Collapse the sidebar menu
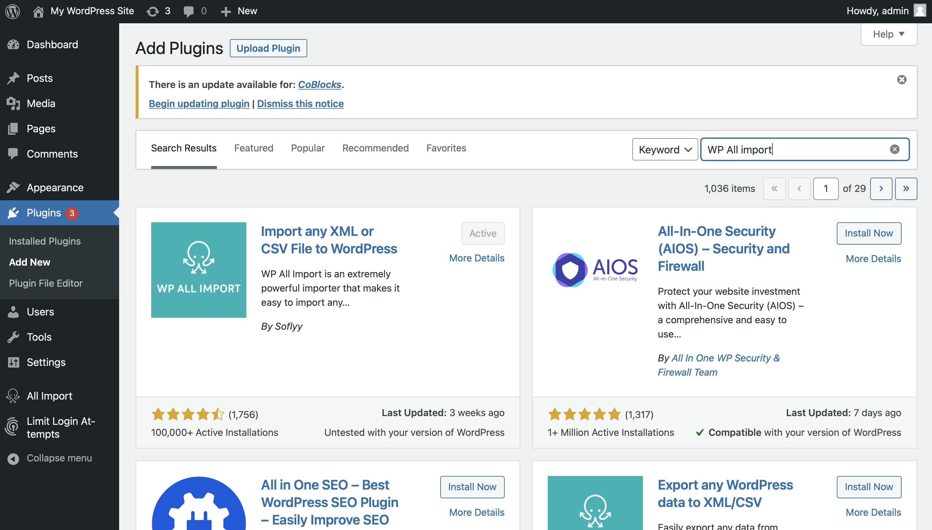Viewport: 932px width, 530px height. coord(50,458)
